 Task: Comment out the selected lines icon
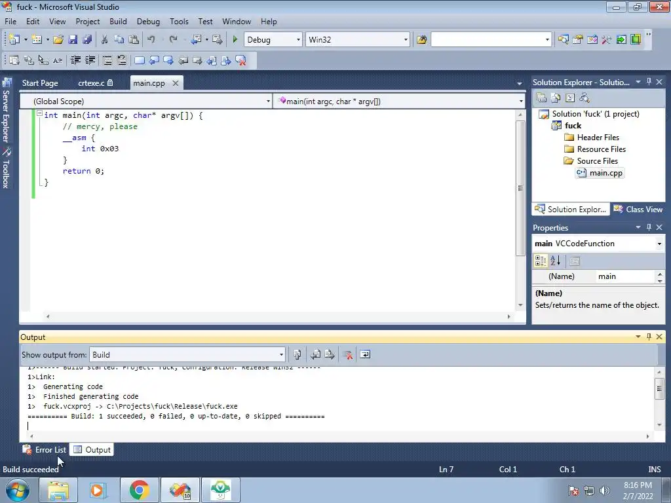[x=107, y=60]
